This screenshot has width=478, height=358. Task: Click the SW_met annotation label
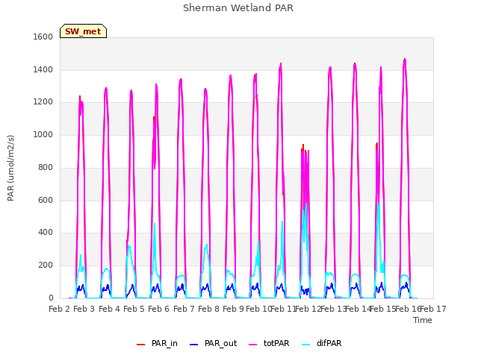[83, 31]
